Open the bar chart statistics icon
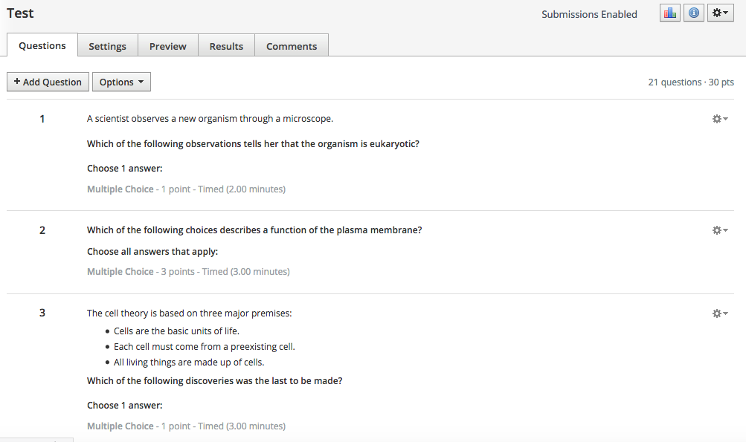 coord(669,13)
